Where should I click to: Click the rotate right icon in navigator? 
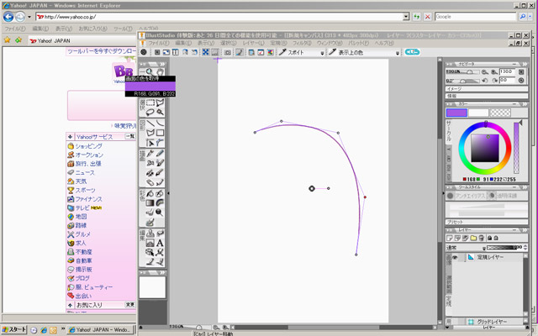click(494, 81)
